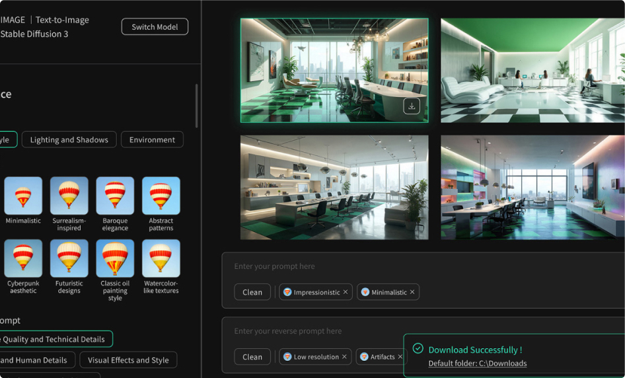Remove the Low resolution reverse prompt tag
Screen dimensions: 625x378
coord(344,357)
